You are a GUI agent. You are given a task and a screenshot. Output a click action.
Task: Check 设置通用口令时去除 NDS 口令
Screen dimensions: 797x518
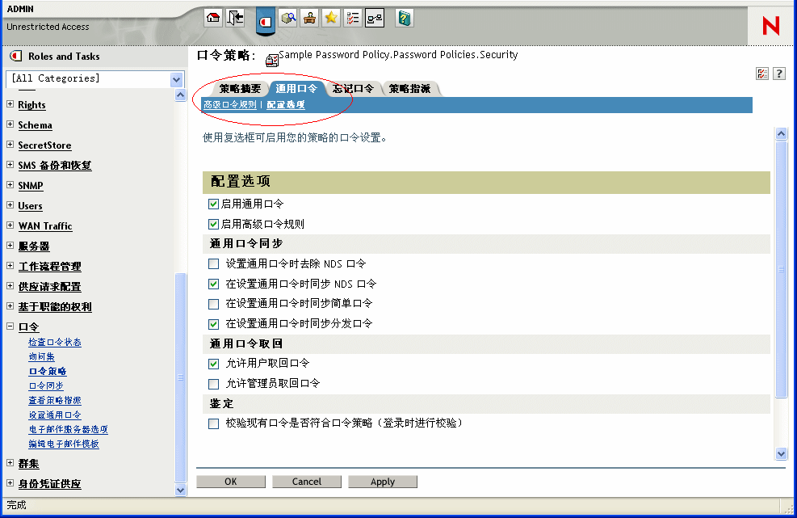click(x=213, y=263)
